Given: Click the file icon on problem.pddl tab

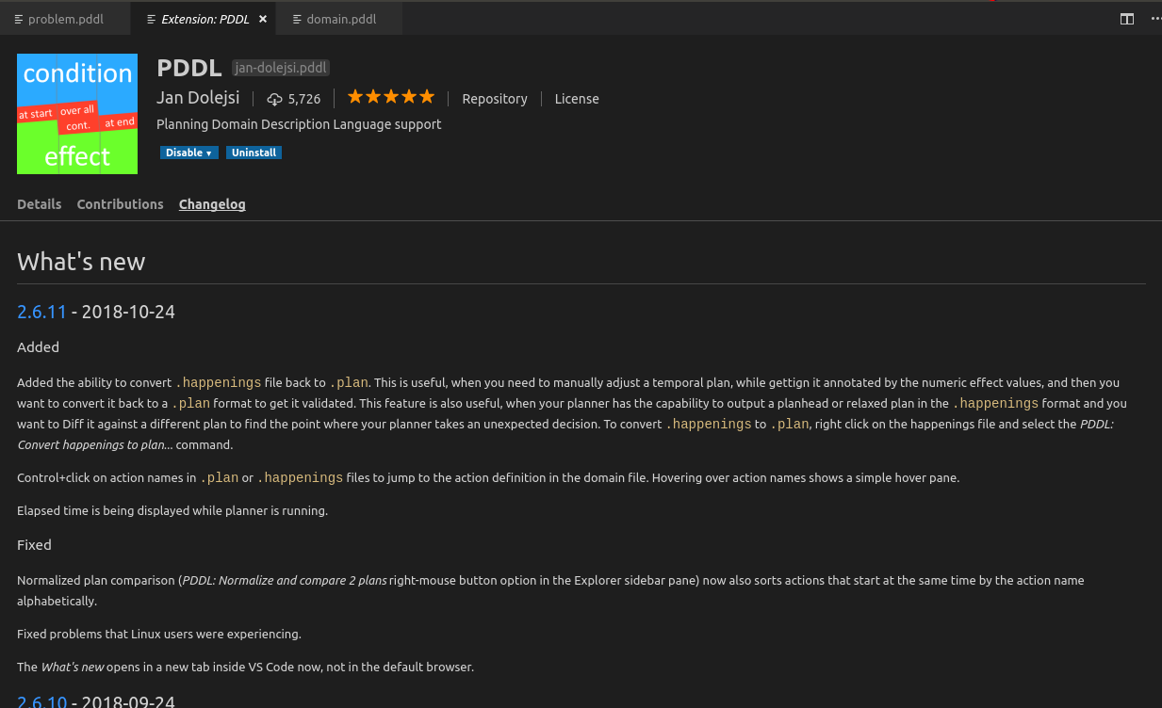Looking at the screenshot, I should 17,18.
